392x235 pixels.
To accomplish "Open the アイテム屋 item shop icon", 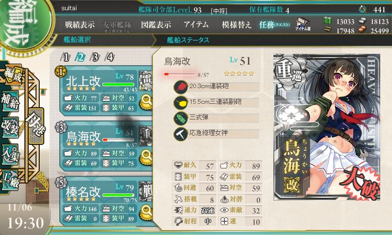I will tap(303, 24).
